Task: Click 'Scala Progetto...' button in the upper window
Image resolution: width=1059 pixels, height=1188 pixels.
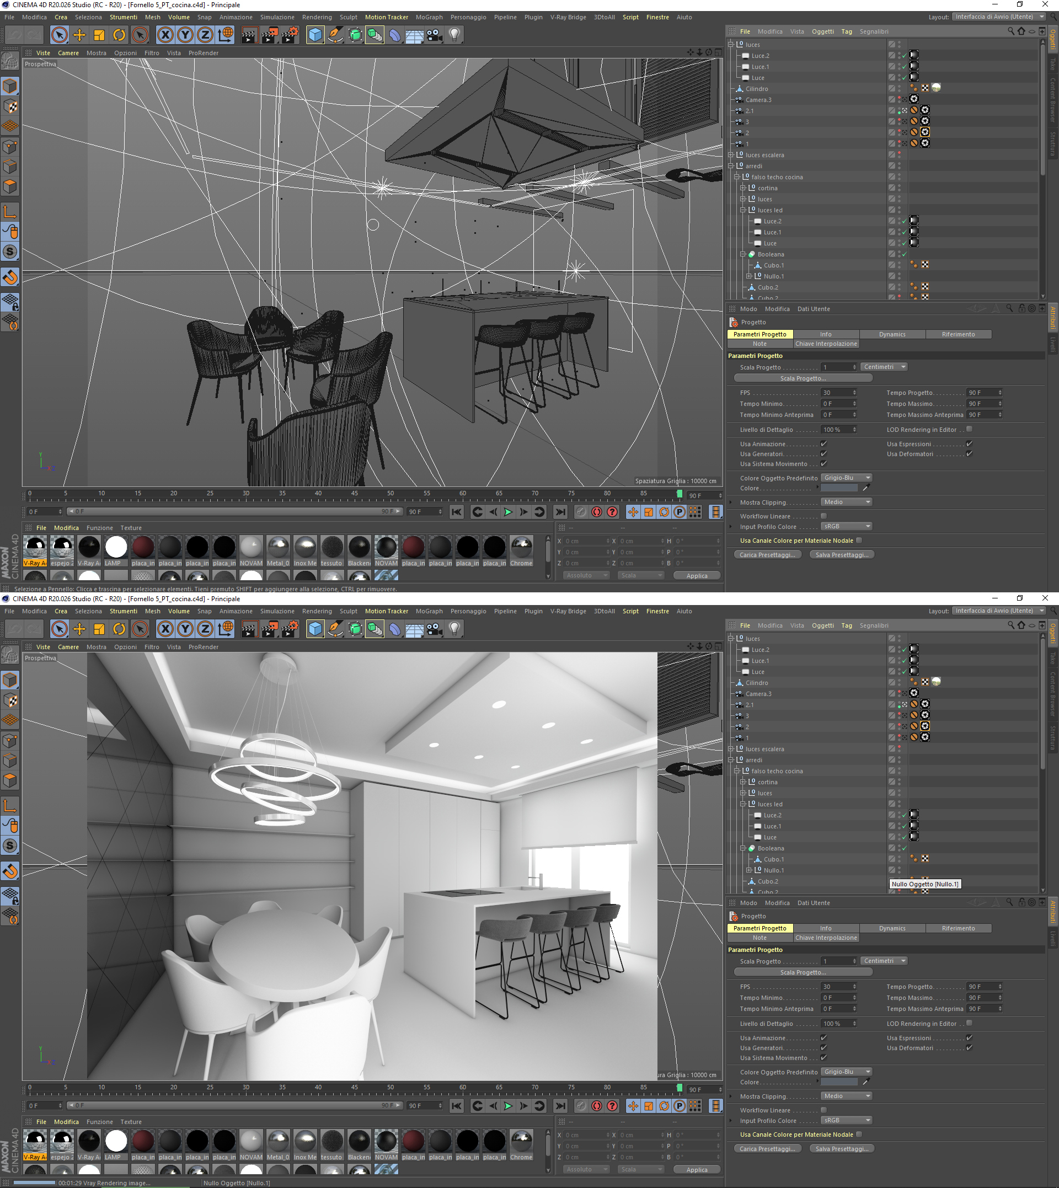Action: click(x=803, y=378)
